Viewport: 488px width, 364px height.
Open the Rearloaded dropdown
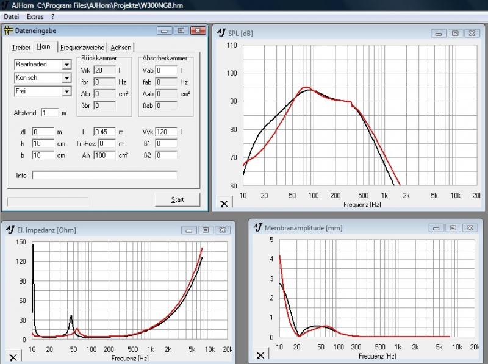[x=66, y=65]
